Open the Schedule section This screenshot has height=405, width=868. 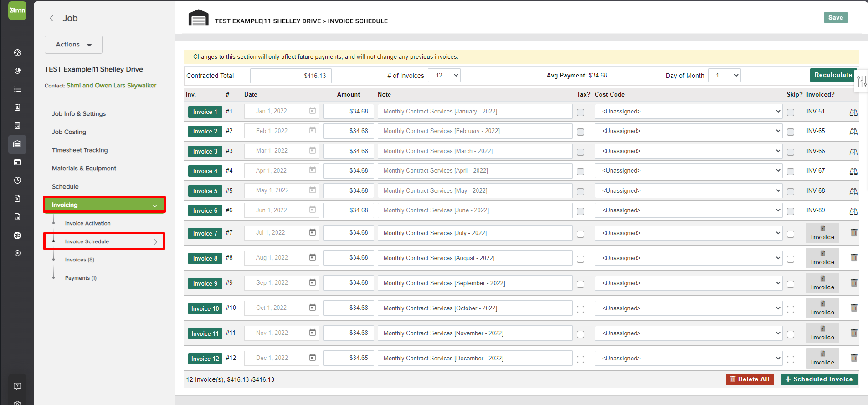65,187
